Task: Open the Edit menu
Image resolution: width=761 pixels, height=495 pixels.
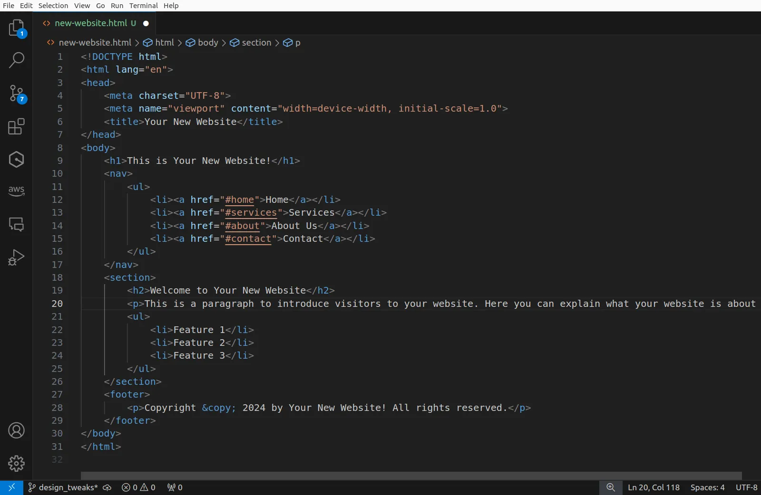Action: 26,6
